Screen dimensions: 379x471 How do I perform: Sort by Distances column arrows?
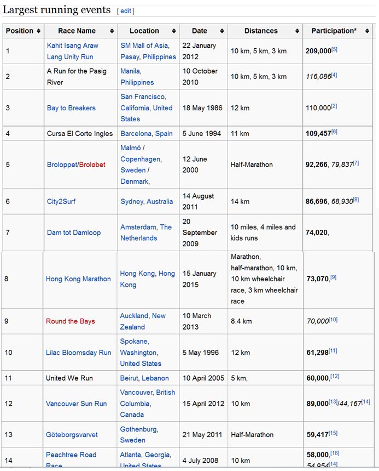[297, 31]
